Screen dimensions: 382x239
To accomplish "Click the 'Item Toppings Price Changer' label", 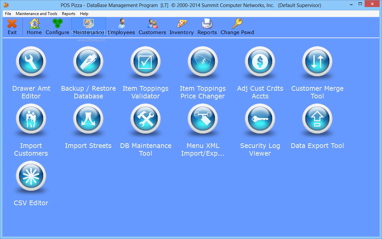I will click(x=203, y=92).
